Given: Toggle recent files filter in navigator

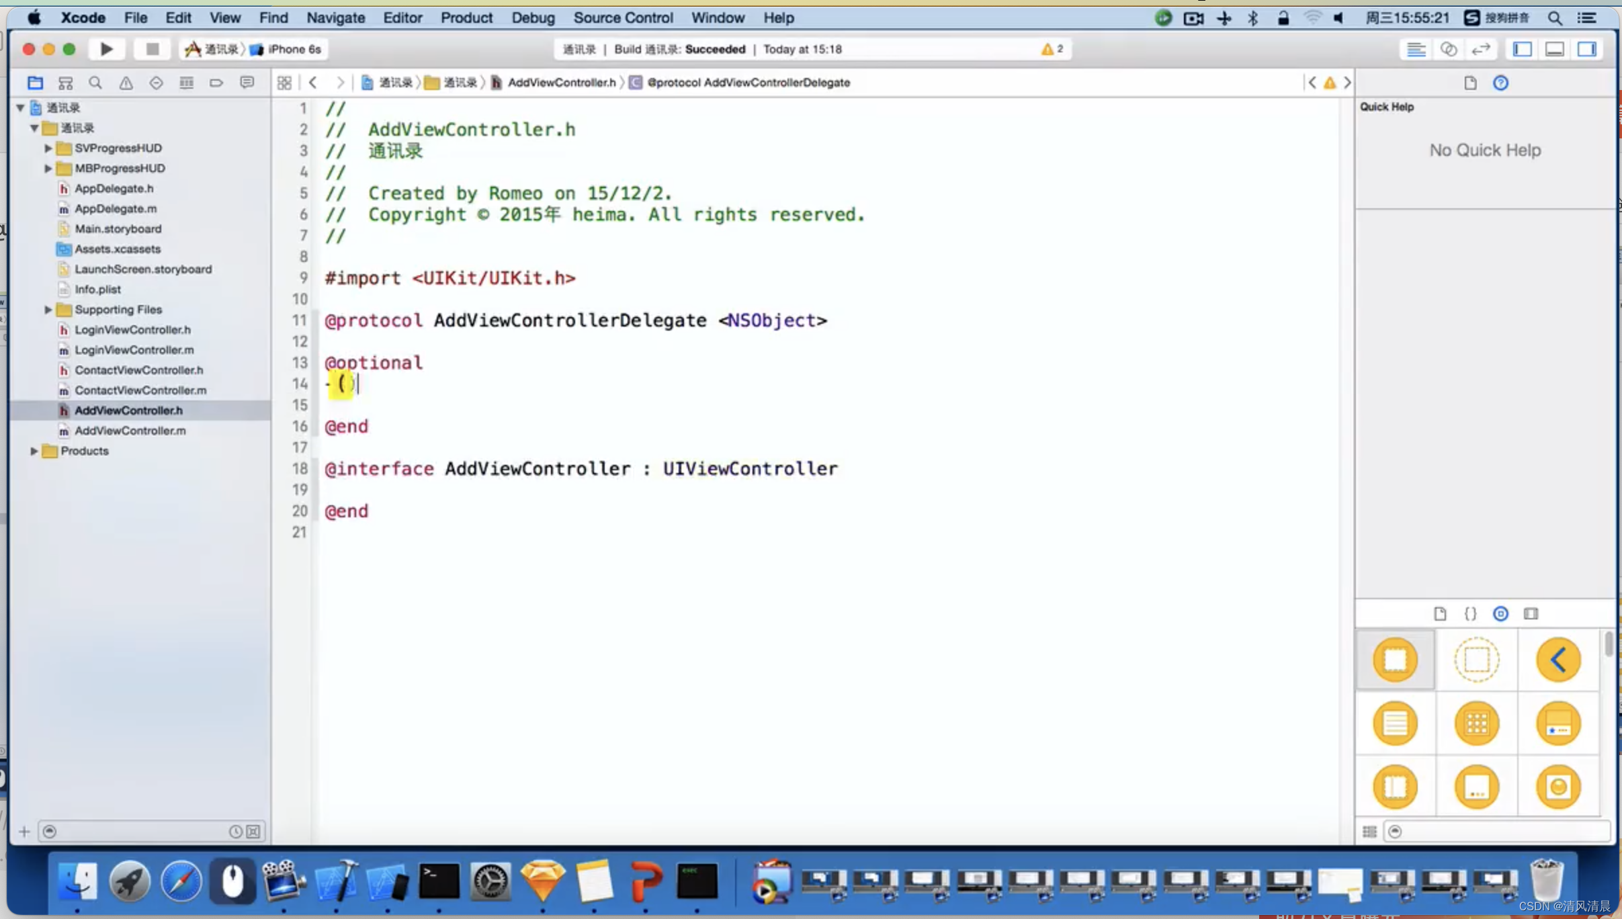Looking at the screenshot, I should 235,832.
